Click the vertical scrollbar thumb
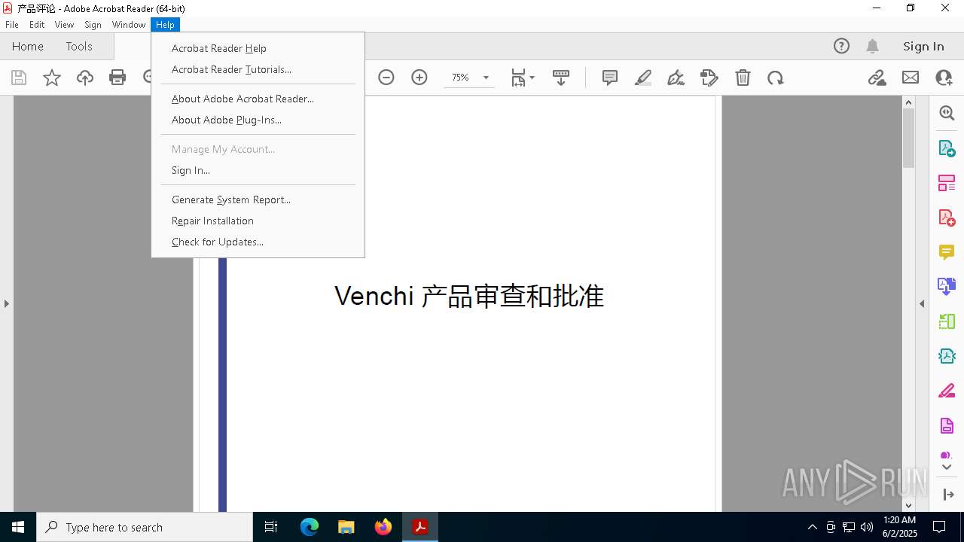Viewport: 964px width, 542px height. point(908,138)
